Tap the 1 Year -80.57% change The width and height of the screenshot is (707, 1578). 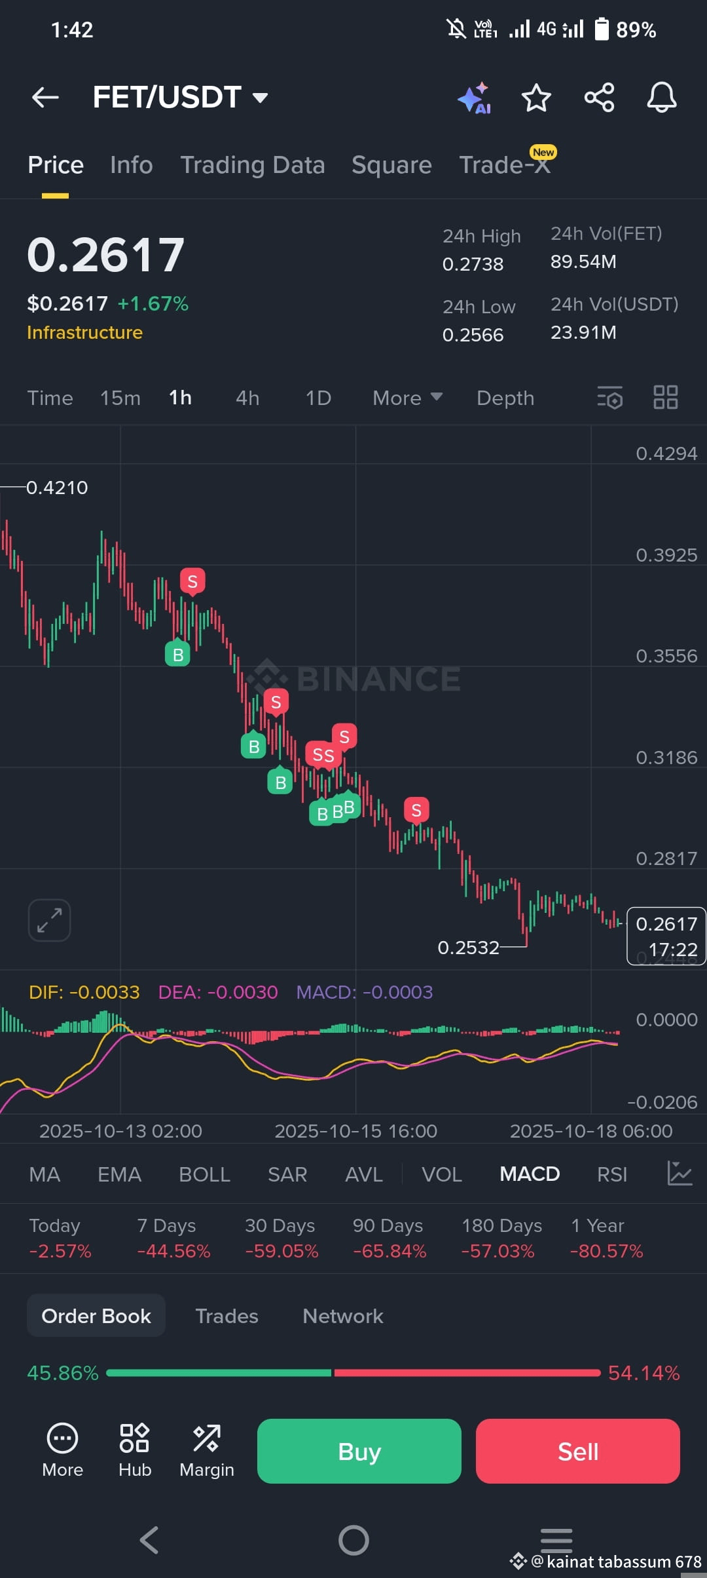pyautogui.click(x=607, y=1238)
